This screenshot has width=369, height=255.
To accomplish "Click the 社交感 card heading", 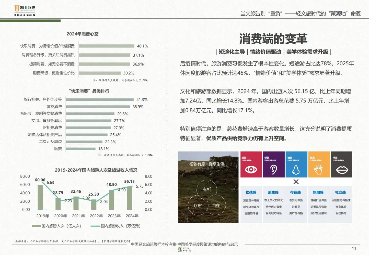I will pos(340,193).
